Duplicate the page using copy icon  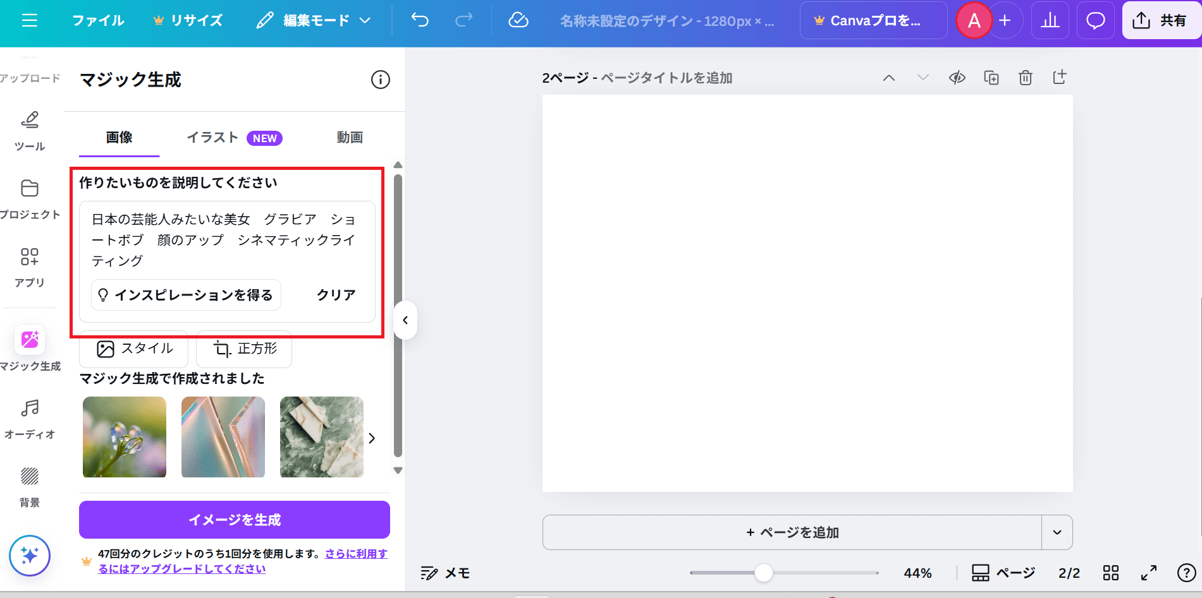pos(991,78)
